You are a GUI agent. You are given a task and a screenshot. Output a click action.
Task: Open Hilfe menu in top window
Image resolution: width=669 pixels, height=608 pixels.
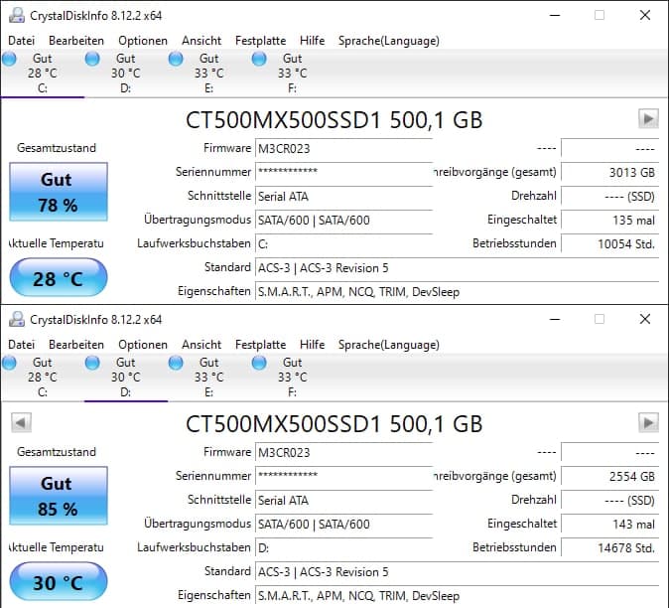coord(313,41)
